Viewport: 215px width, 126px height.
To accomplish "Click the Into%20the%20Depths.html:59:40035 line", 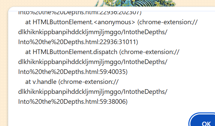I will point(73,72).
